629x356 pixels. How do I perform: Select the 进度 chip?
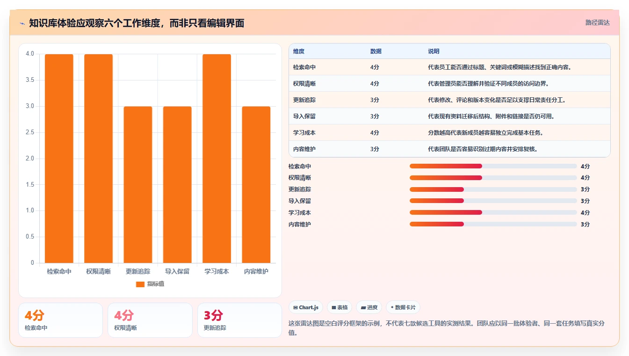click(369, 307)
